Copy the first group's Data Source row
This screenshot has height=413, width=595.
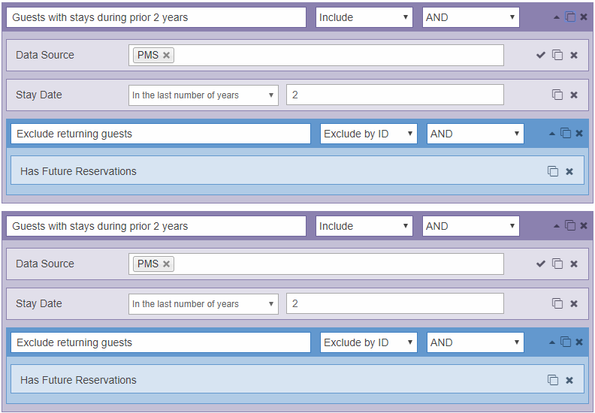(x=557, y=55)
